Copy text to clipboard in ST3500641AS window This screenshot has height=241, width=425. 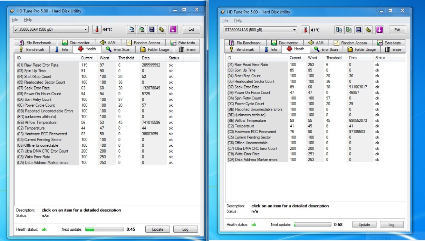tap(339, 30)
